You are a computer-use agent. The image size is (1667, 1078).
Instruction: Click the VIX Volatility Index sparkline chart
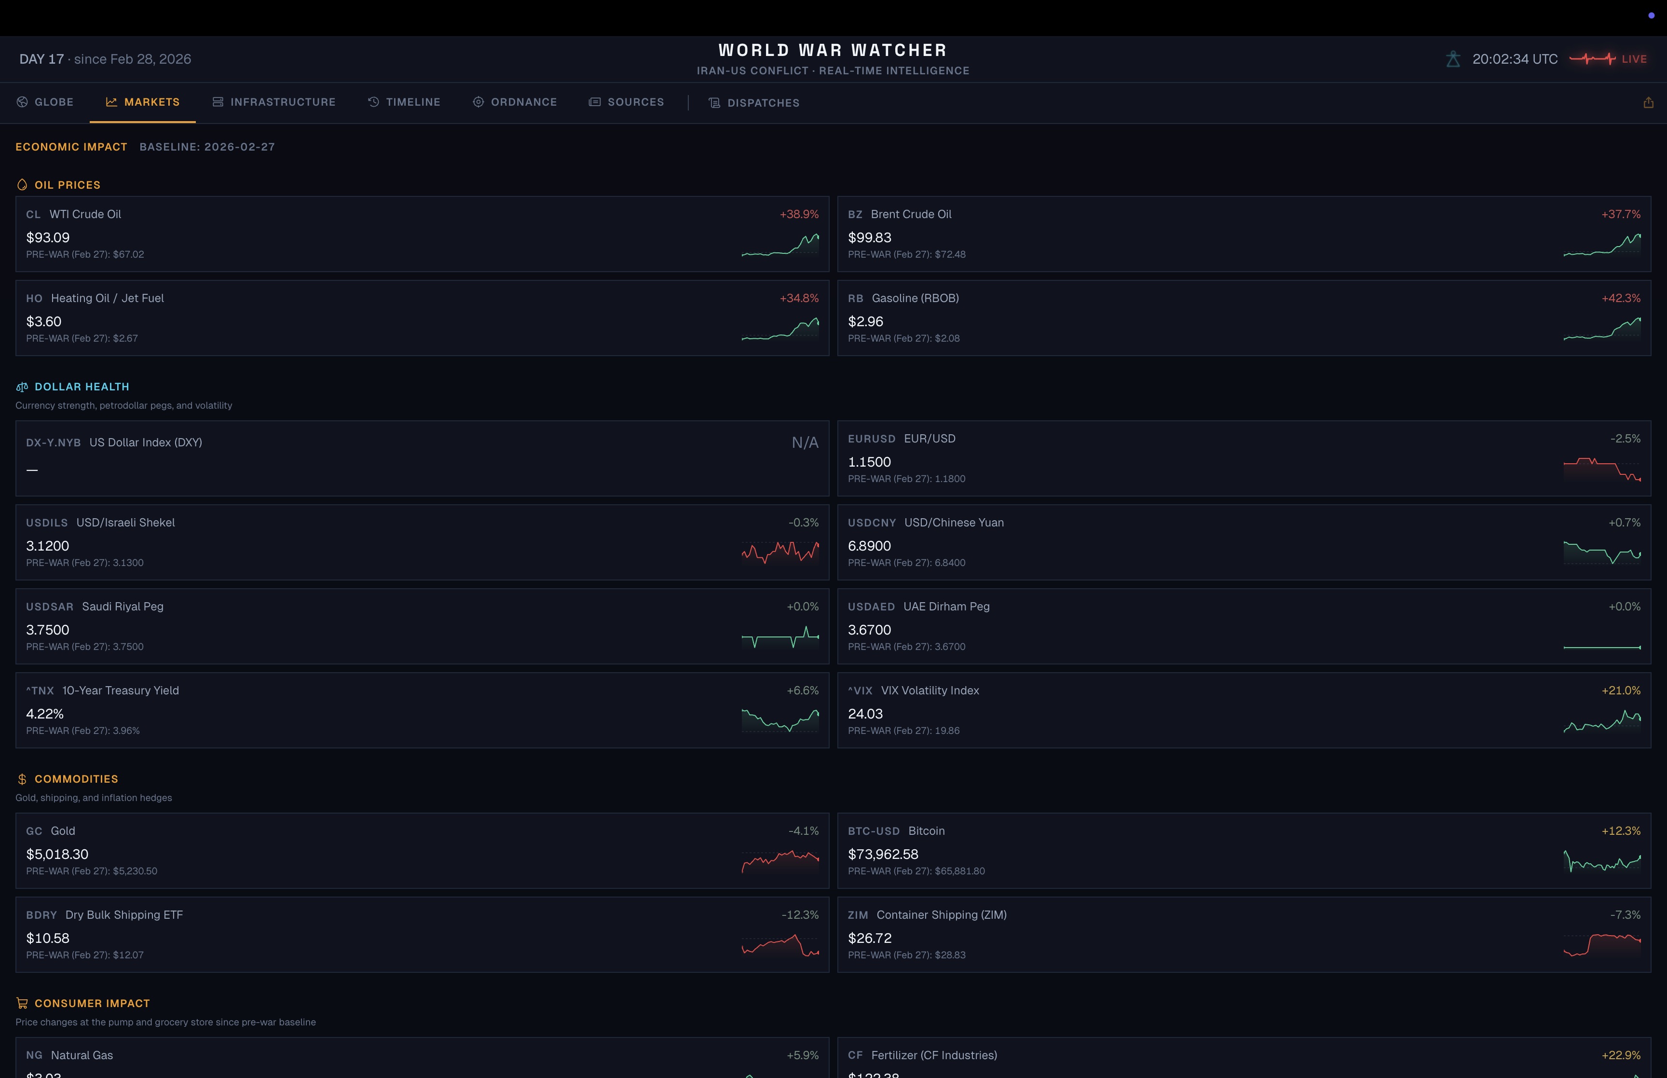[x=1601, y=721]
